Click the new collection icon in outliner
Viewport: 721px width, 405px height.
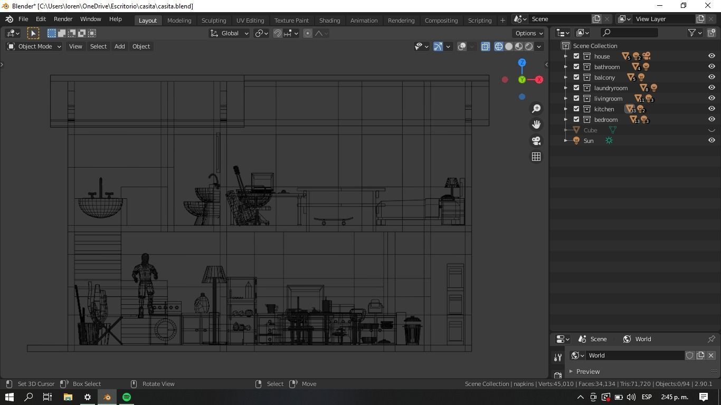pyautogui.click(x=711, y=33)
